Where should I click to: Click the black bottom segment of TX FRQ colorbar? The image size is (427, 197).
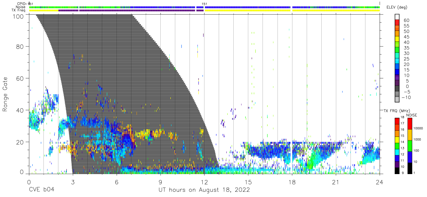pyautogui.click(x=397, y=171)
